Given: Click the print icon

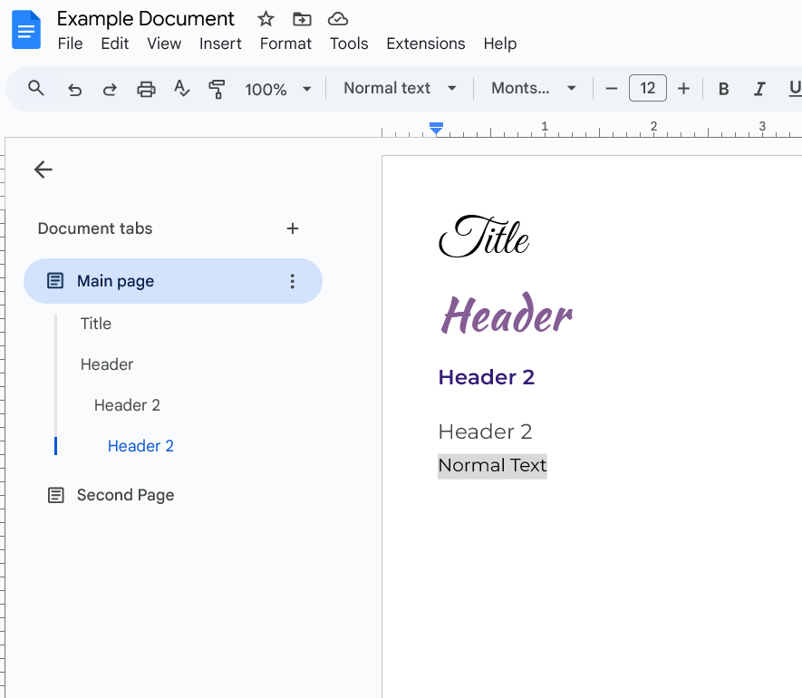Looking at the screenshot, I should pos(146,89).
